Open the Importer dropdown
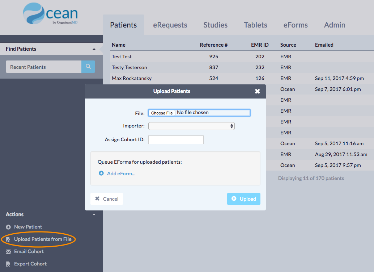The height and width of the screenshot is (272, 374). (x=191, y=126)
